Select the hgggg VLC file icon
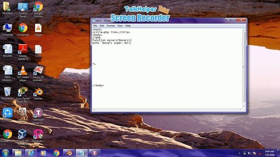The image size is (280, 157). pyautogui.click(x=38, y=30)
